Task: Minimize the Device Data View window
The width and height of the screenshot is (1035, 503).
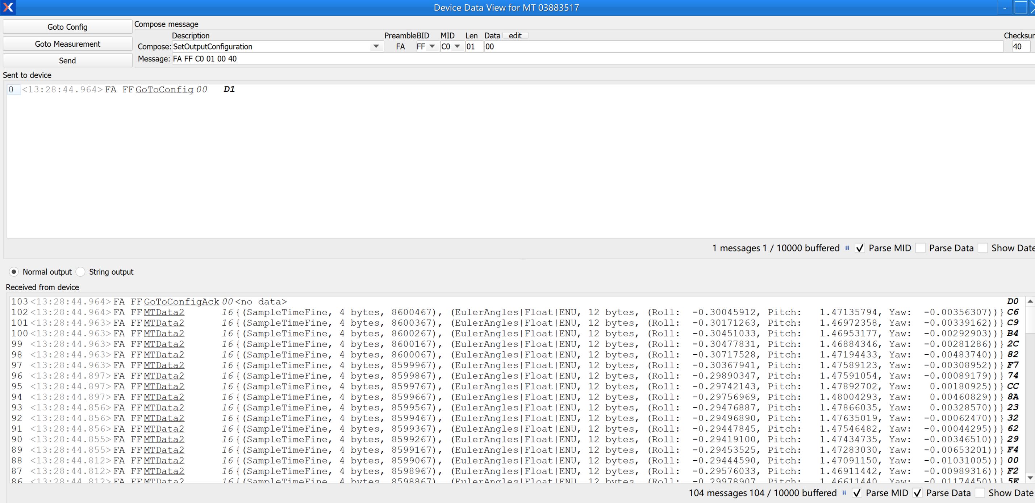Action: 1005,8
